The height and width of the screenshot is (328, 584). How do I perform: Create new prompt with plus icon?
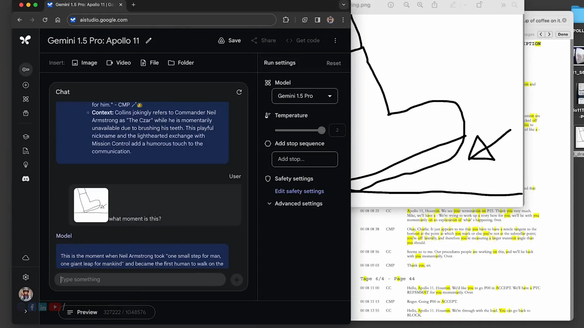[26, 85]
